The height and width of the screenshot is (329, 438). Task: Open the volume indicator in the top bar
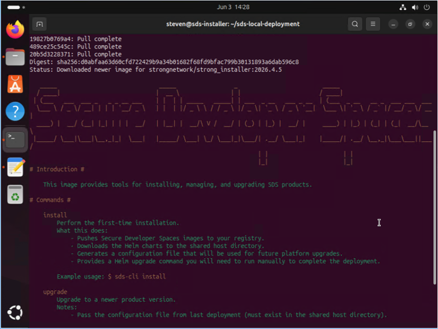tap(415, 7)
